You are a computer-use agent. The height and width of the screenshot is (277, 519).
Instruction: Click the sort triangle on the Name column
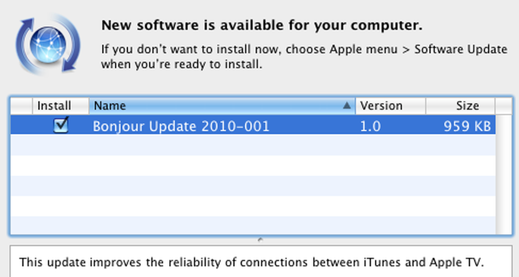tap(347, 105)
